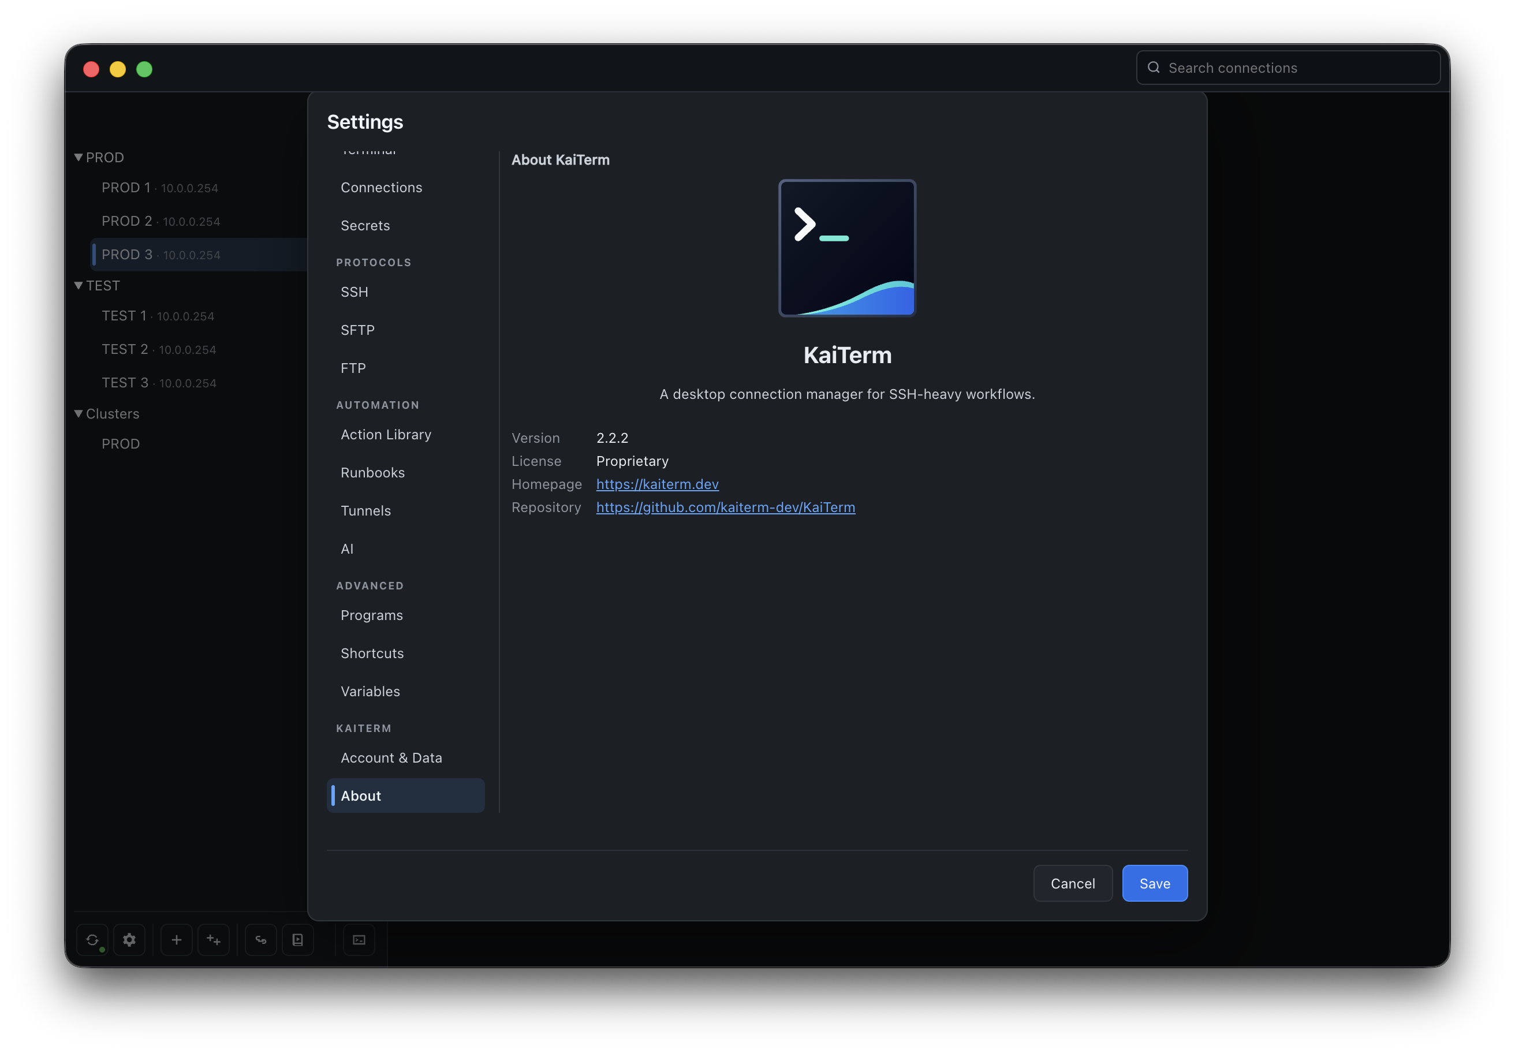Click the terminal prompt icon in the bottom toolbar

click(359, 939)
